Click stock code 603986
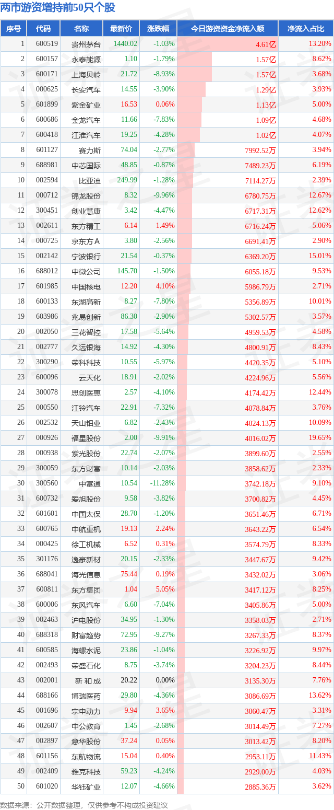Image resolution: width=334 pixels, height=810 pixels. (47, 317)
